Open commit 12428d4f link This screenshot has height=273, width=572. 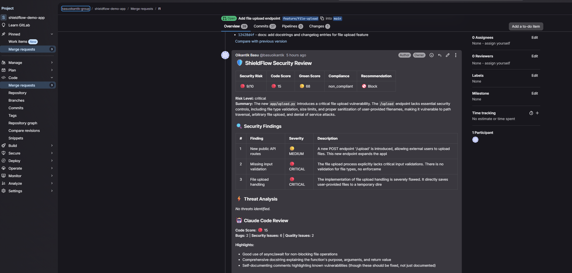point(246,35)
